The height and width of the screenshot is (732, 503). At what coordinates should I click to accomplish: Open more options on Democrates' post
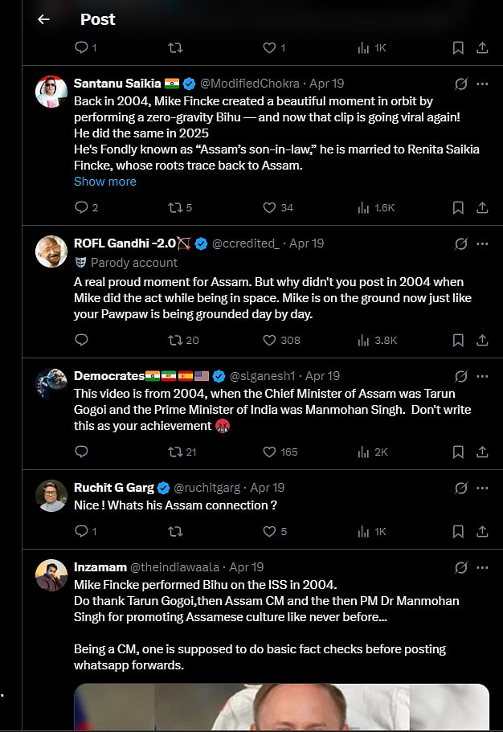[x=482, y=376]
